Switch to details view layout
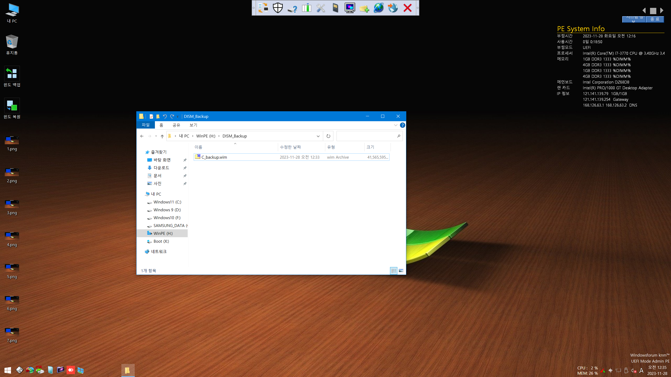The height and width of the screenshot is (377, 671). [394, 271]
